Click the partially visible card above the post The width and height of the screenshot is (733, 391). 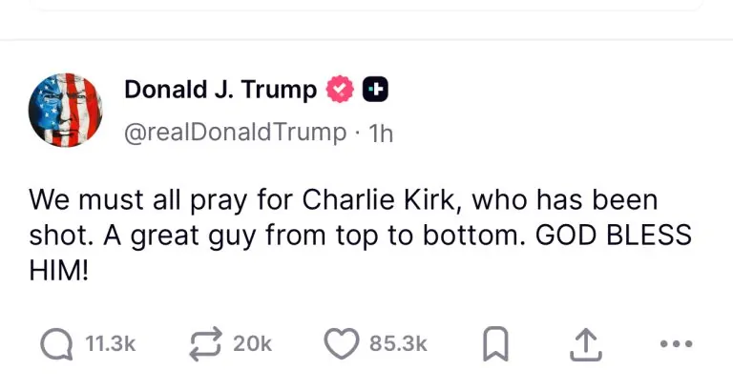click(366, 5)
